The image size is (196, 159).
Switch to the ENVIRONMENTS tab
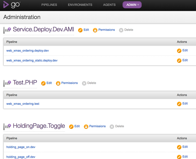click(x=80, y=5)
